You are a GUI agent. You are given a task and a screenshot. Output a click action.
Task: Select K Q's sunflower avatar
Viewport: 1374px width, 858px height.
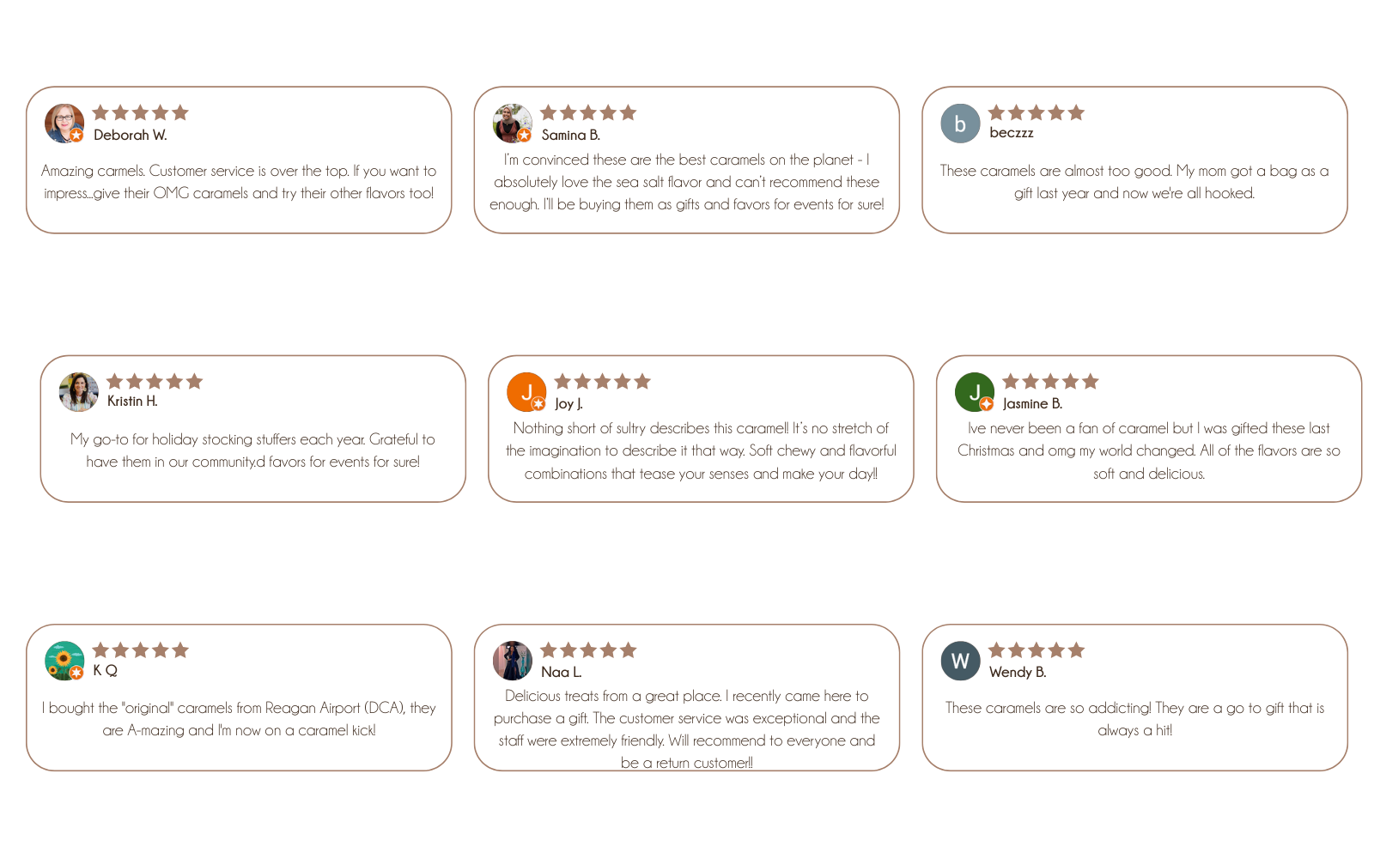click(x=64, y=661)
